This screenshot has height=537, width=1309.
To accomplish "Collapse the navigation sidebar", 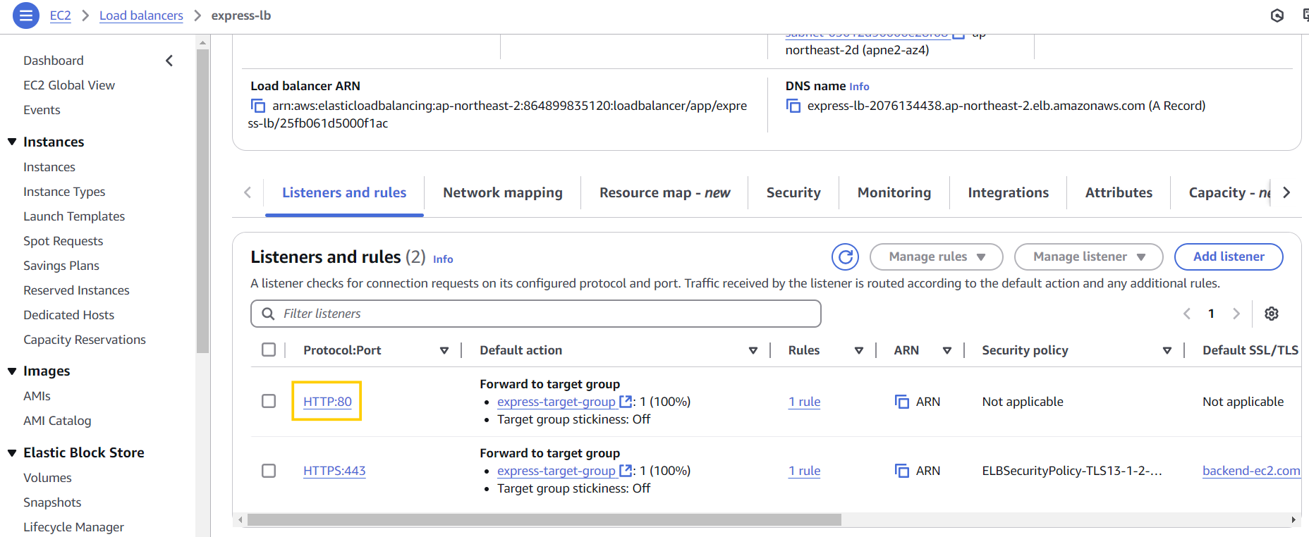I will point(169,61).
